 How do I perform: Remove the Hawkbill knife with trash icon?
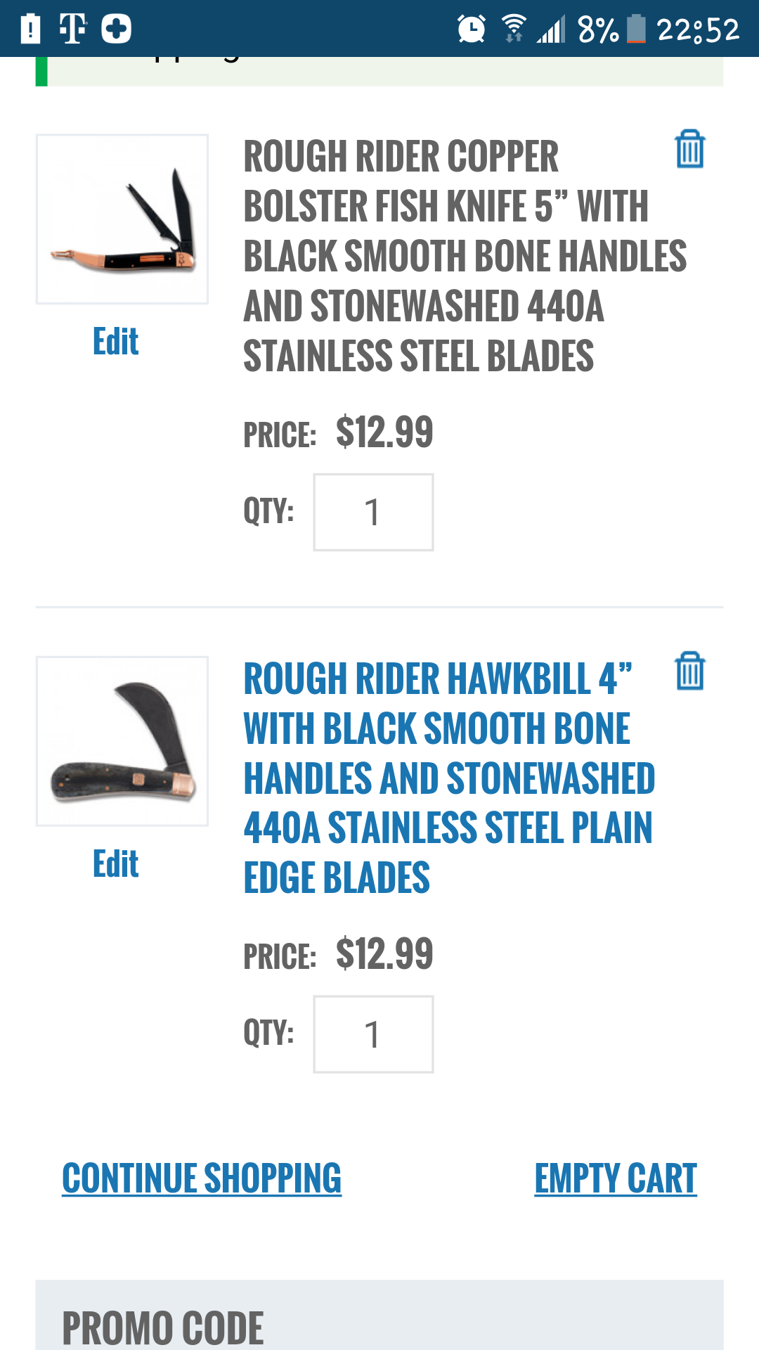click(x=689, y=671)
